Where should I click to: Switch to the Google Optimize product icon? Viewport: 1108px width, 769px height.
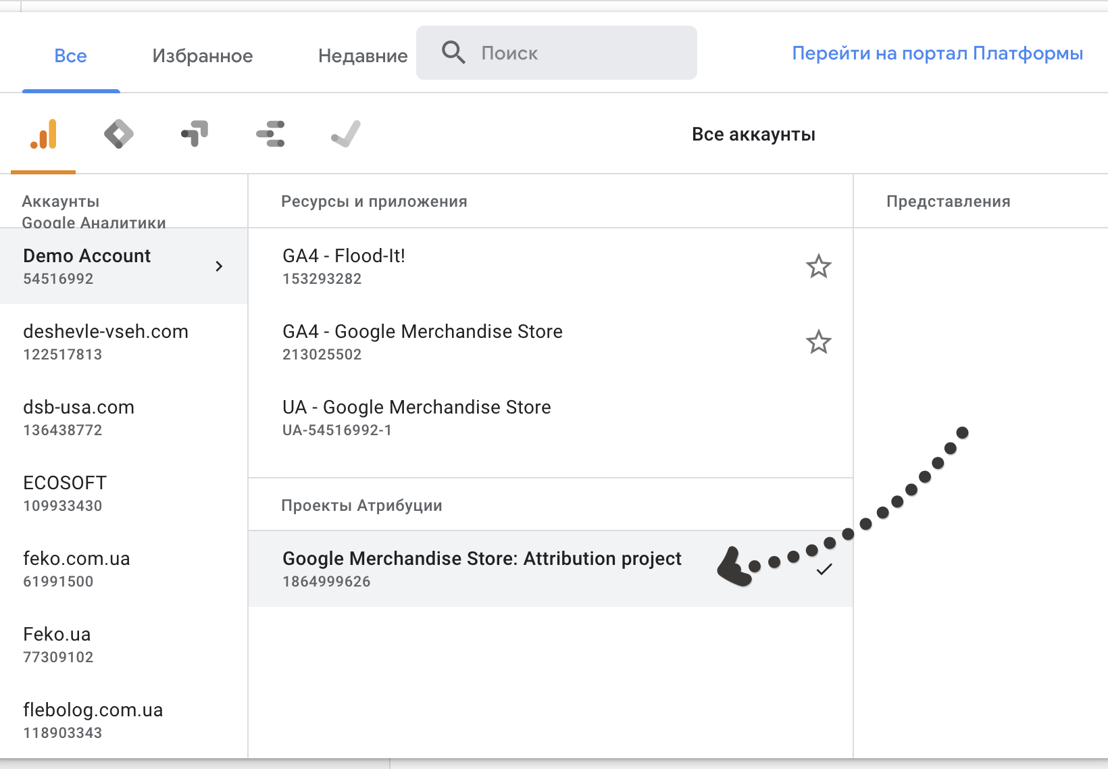195,134
